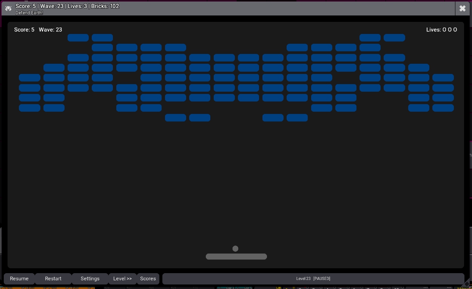Open the Scores list

coord(148,278)
